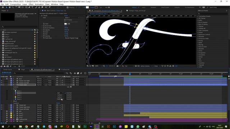Screen dimensions: 230x129
Task: Select the Small Screen workspace
Action: [165, 7]
